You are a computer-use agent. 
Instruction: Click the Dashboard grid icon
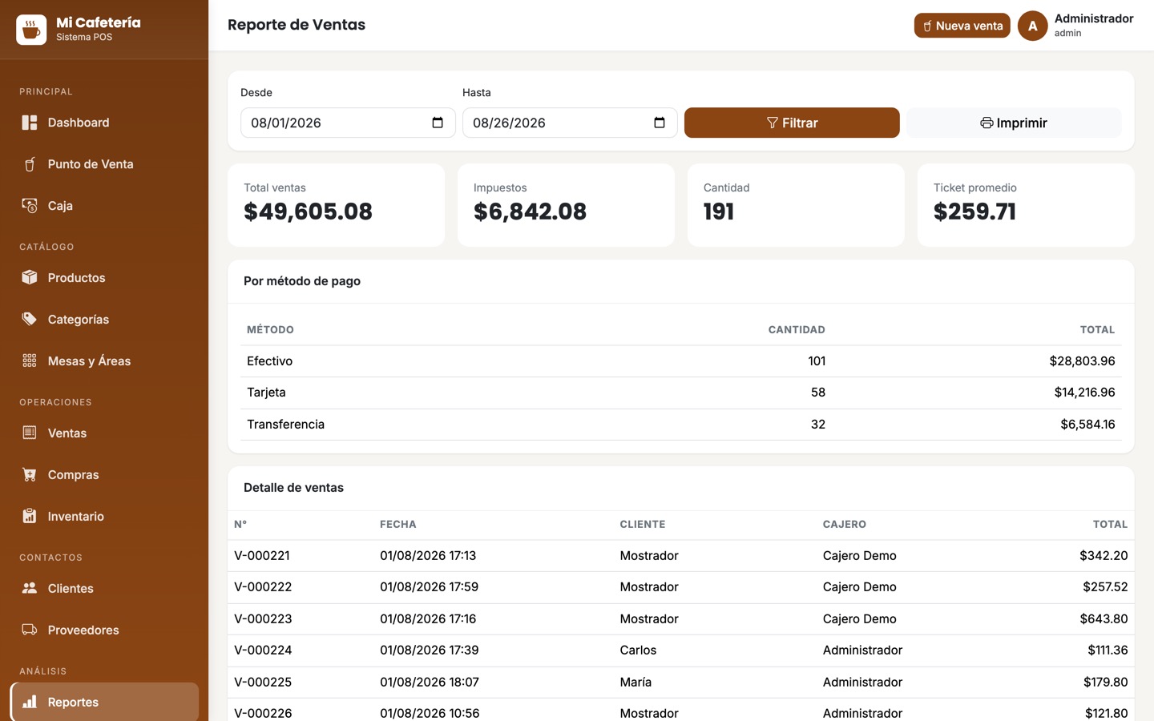[30, 123]
